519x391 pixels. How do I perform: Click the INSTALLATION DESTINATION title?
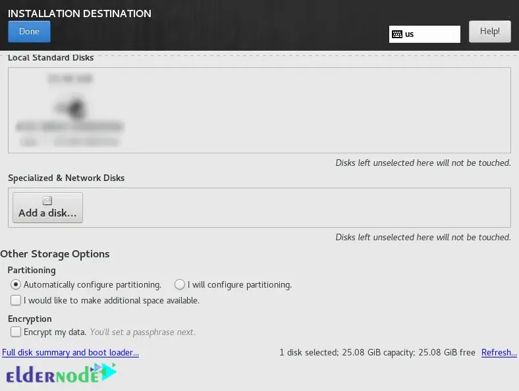[79, 13]
